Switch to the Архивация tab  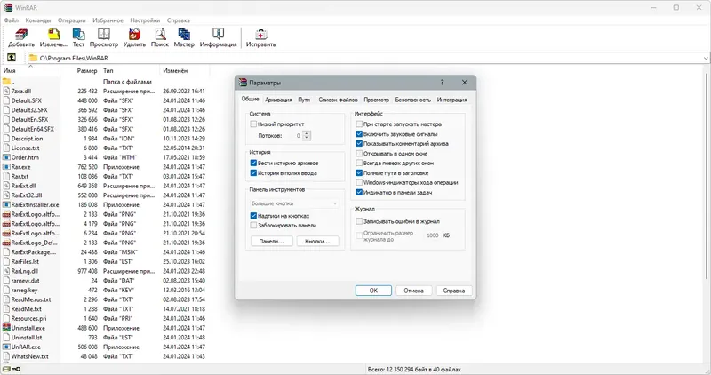278,100
